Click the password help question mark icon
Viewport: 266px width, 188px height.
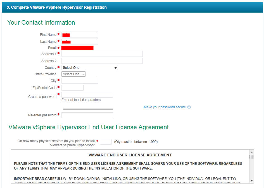coord(189,107)
